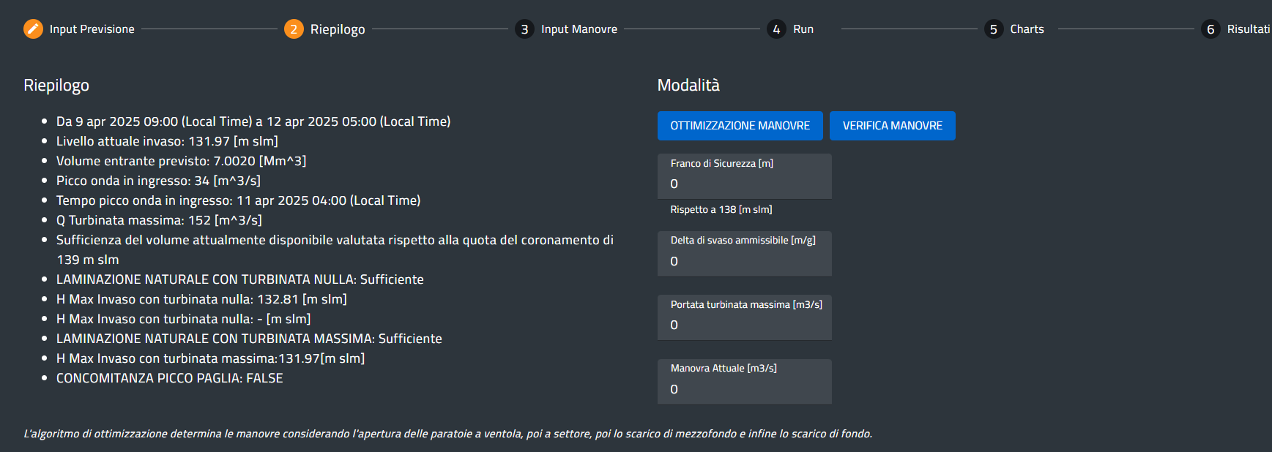Switch to the Run step label
This screenshot has height=452, width=1272.
click(803, 29)
